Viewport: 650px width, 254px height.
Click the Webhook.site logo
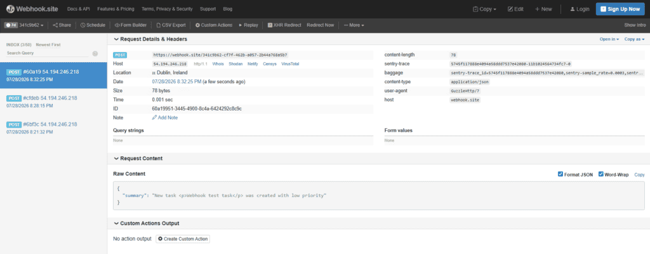point(32,9)
